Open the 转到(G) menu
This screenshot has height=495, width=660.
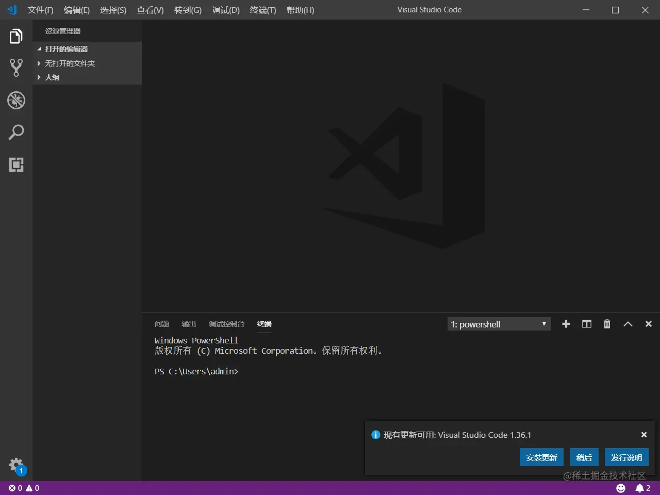(188, 10)
